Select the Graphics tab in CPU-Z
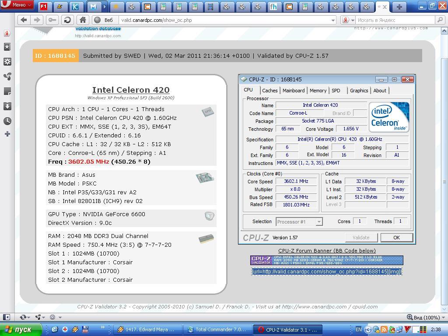Image resolution: width=448 pixels, height=336 pixels. coord(359,91)
